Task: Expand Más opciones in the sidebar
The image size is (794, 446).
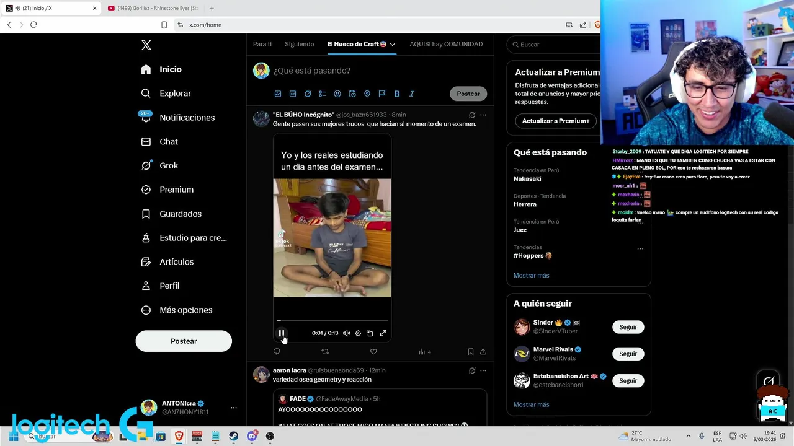Action: (177, 310)
